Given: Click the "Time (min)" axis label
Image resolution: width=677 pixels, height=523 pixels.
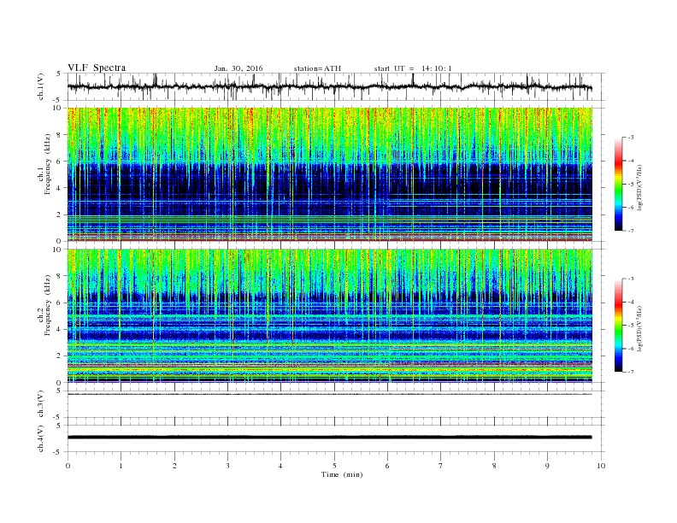Looking at the screenshot, I should click(x=342, y=474).
